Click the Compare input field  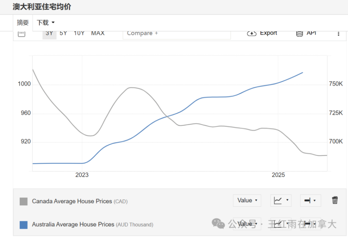176,33
